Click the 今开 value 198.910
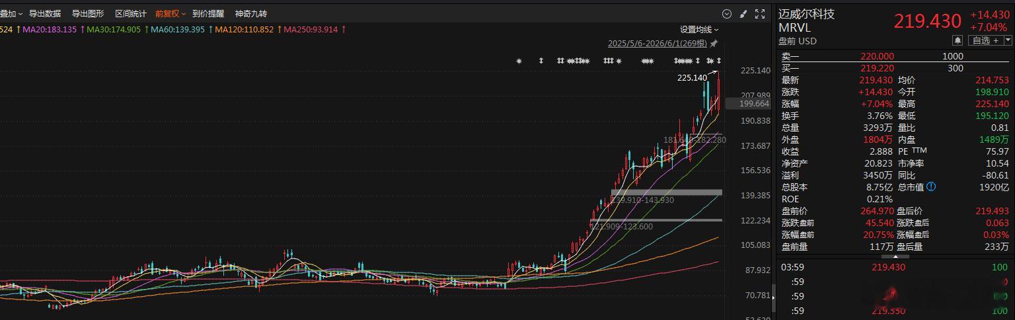 coord(993,92)
